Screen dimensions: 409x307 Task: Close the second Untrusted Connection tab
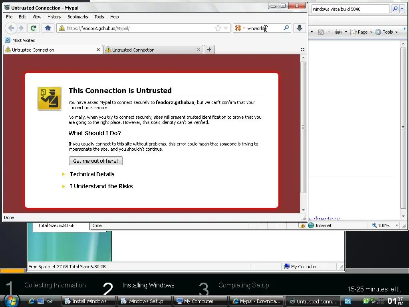tap(199, 50)
